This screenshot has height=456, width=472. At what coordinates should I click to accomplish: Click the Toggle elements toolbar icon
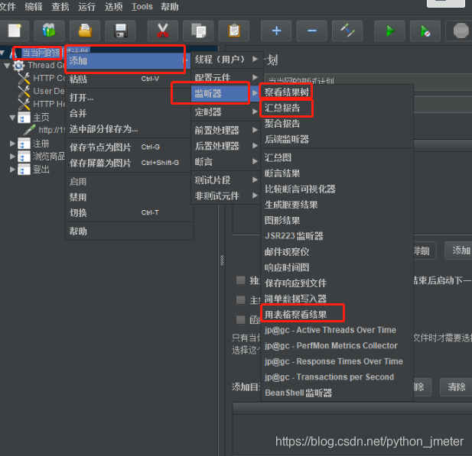(347, 31)
